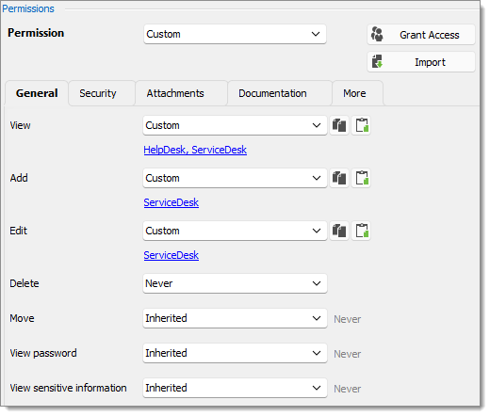Viewport: 490px width, 416px height.
Task: Open the main Permission dropdown
Action: click(x=235, y=34)
